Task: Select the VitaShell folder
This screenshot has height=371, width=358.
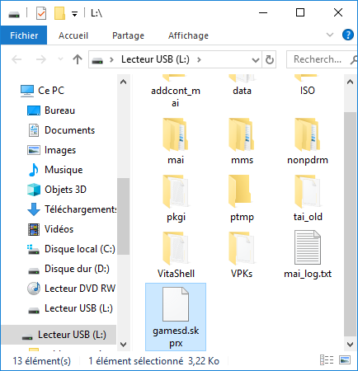Action: point(176,254)
